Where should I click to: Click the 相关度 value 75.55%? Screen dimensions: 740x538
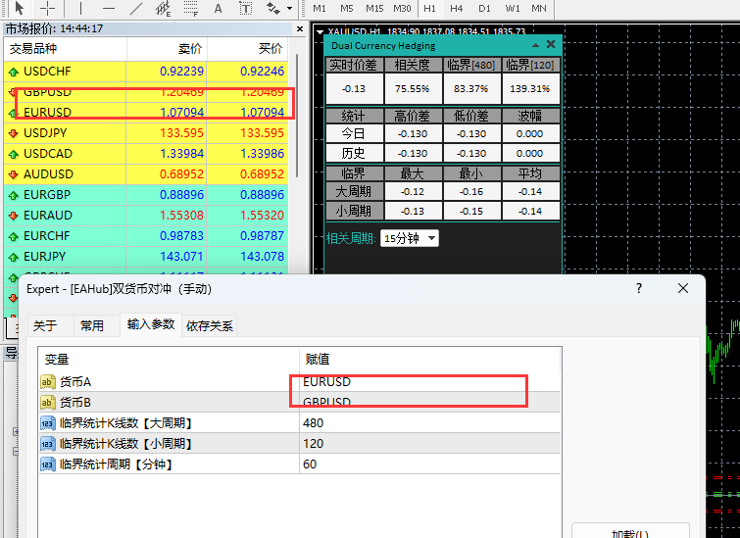tap(412, 89)
